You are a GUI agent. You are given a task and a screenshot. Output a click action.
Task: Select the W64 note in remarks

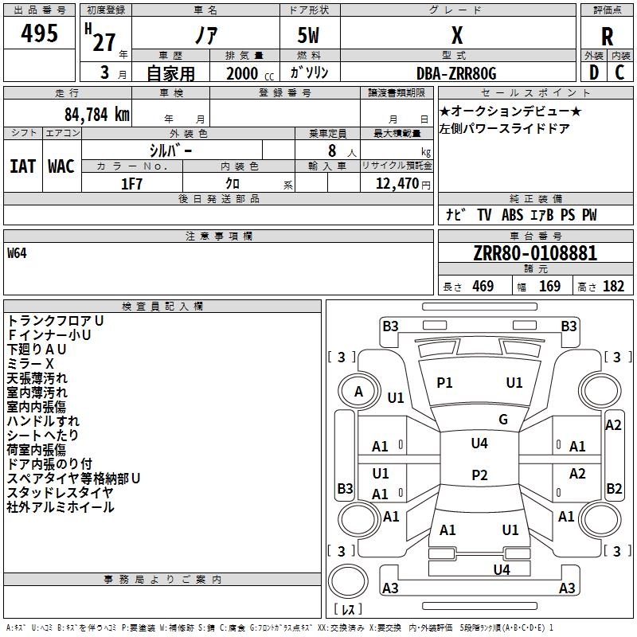(18, 254)
